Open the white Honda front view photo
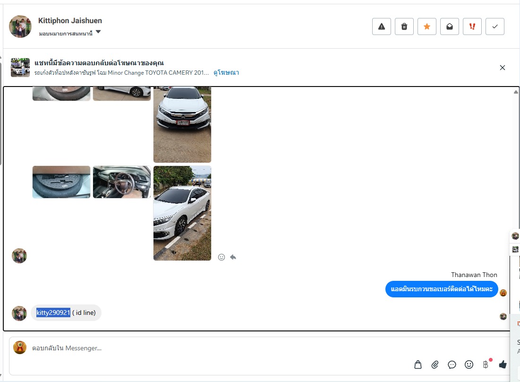This screenshot has height=382, width=520. pos(182,124)
